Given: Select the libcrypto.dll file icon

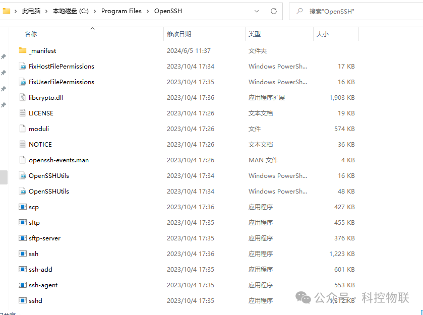Looking at the screenshot, I should tap(22, 97).
